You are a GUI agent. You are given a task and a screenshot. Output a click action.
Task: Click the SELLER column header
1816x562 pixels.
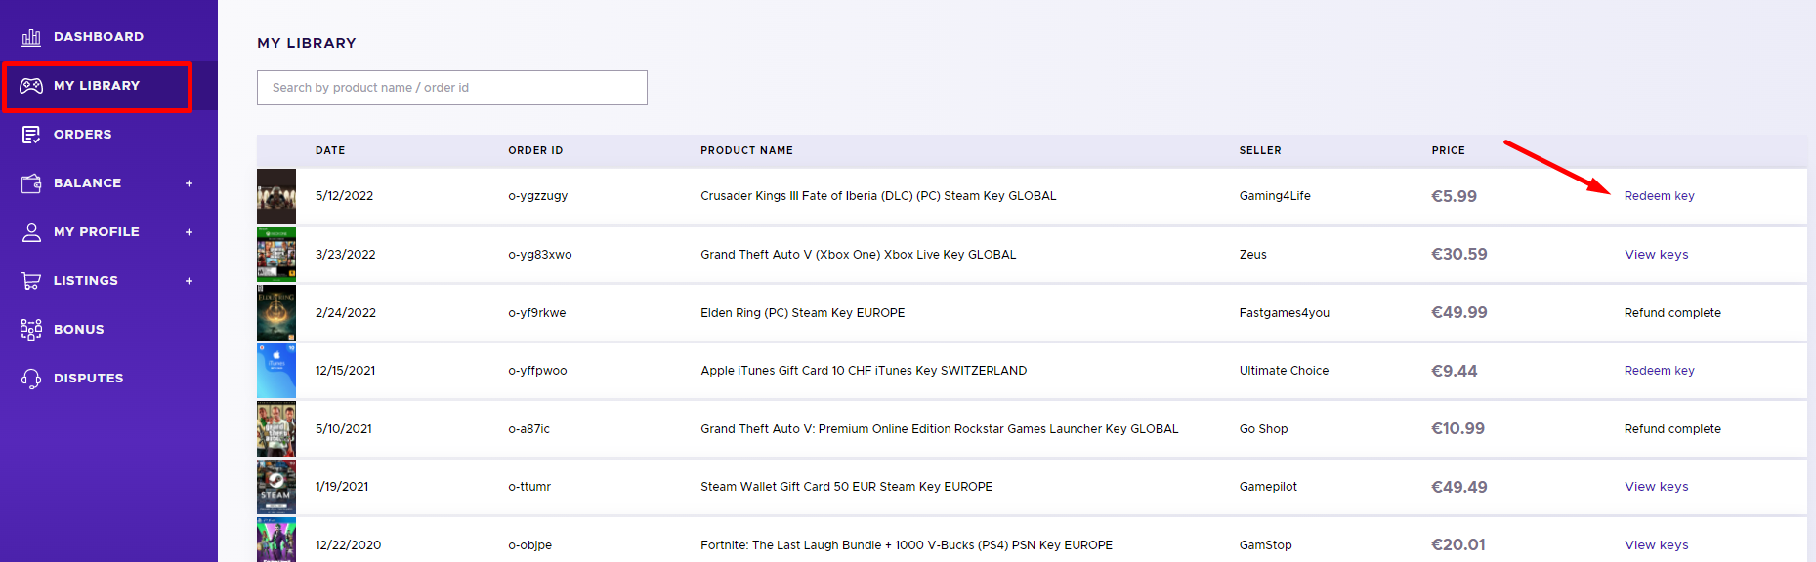(x=1260, y=150)
